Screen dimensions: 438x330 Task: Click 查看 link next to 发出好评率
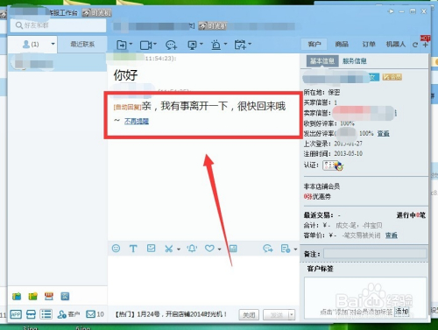(383, 134)
